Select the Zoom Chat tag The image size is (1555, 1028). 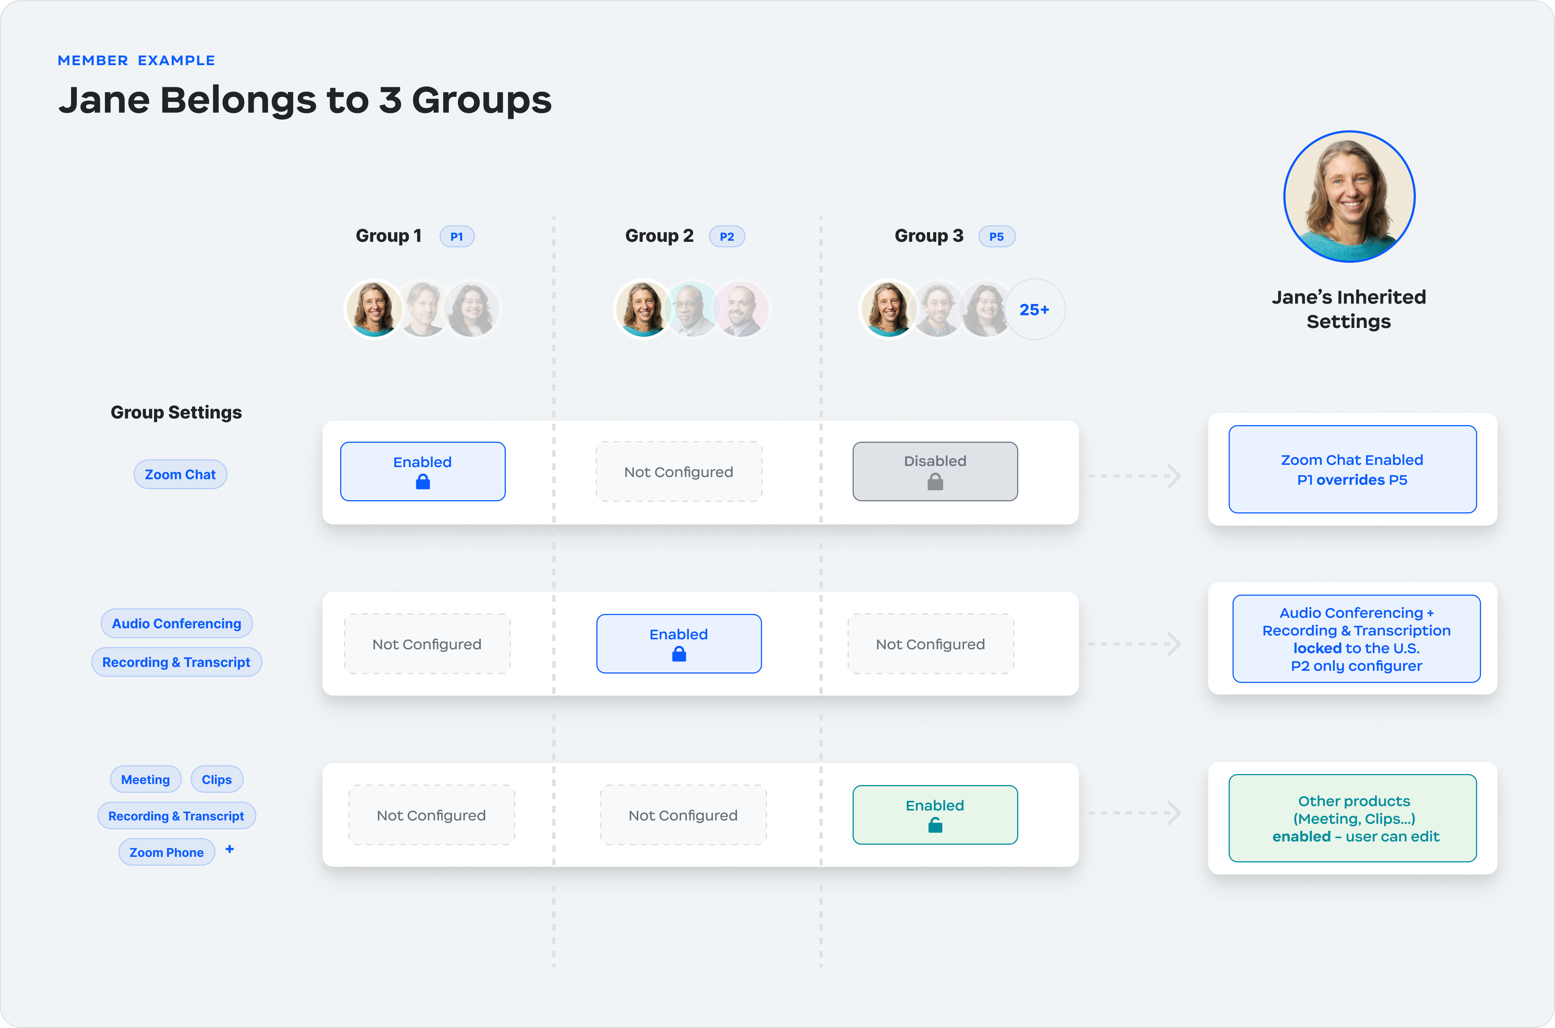pos(180,475)
